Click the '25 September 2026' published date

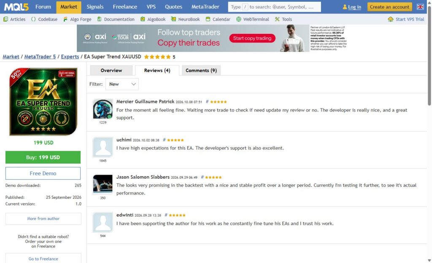click(x=63, y=198)
